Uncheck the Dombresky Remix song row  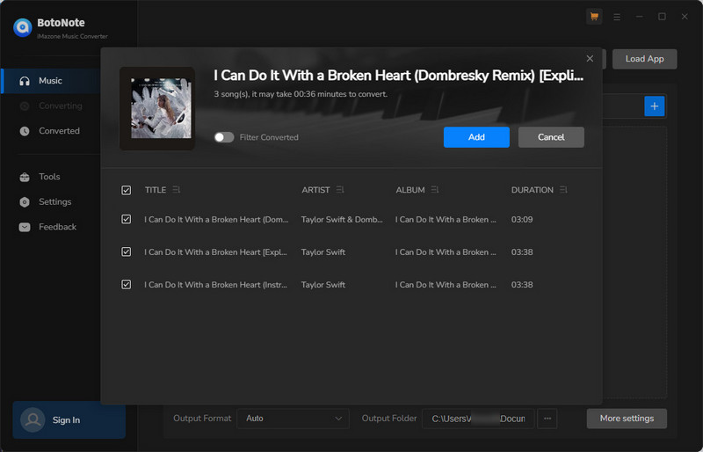[127, 219]
